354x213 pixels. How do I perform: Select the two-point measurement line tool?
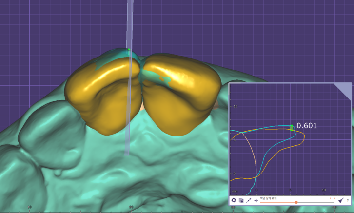pyautogui.click(x=249, y=200)
